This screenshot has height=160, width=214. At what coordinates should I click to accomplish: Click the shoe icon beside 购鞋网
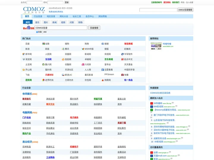pyautogui.click(x=103, y=80)
